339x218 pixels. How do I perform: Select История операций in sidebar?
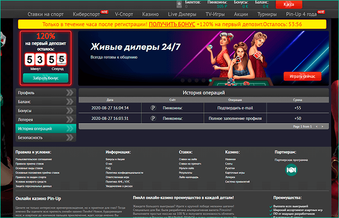click(x=46, y=128)
